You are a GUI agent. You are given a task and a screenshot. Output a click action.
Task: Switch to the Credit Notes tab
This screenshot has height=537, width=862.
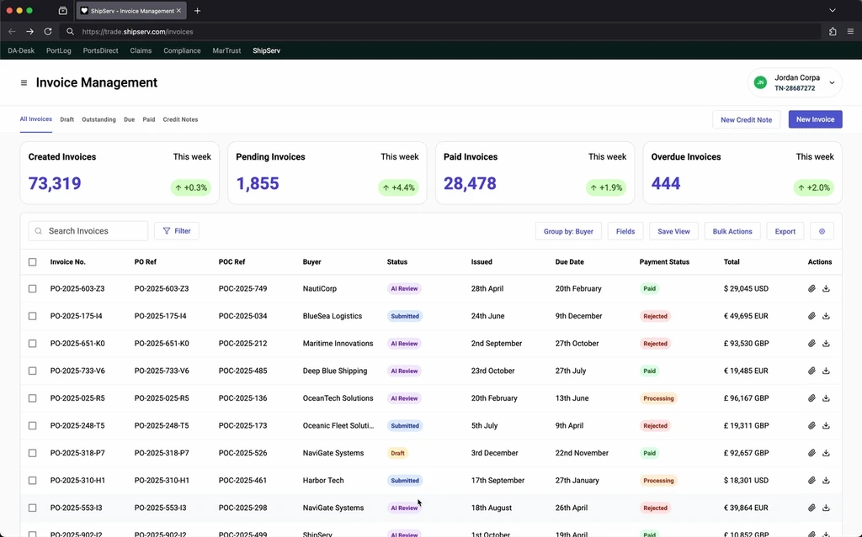point(180,119)
